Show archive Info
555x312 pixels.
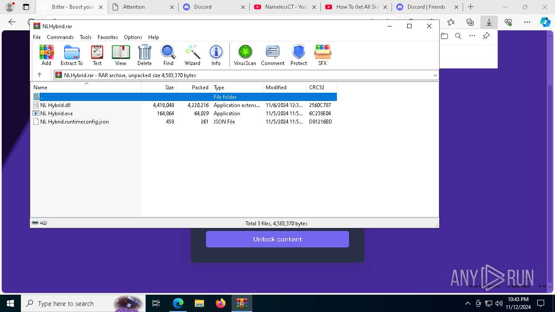[216, 55]
